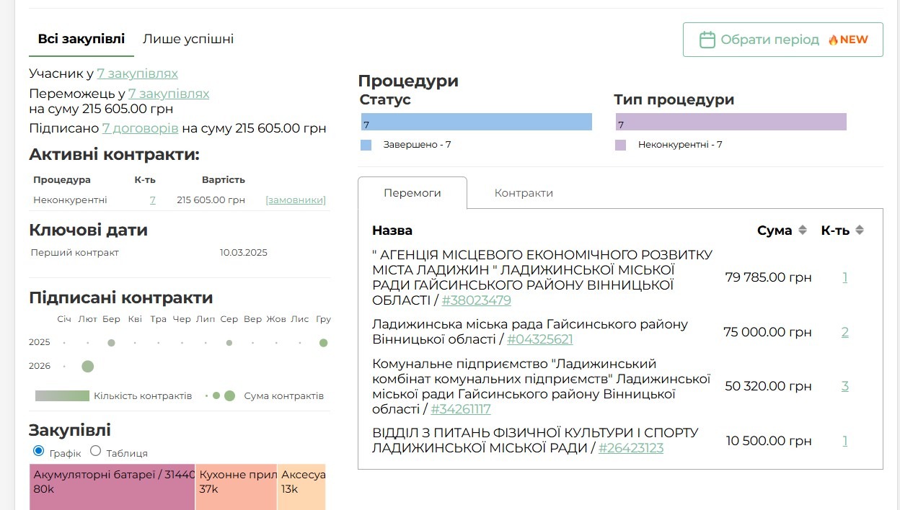The image size is (900, 510).
Task: Open the Всі закупівлі tab
Action: pos(81,39)
